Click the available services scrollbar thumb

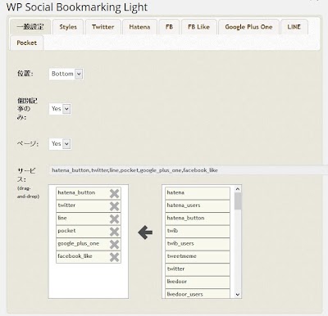238,201
